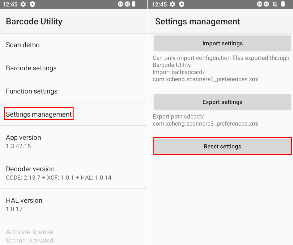Open the Settings management item
This screenshot has height=245, width=293.
point(39,114)
